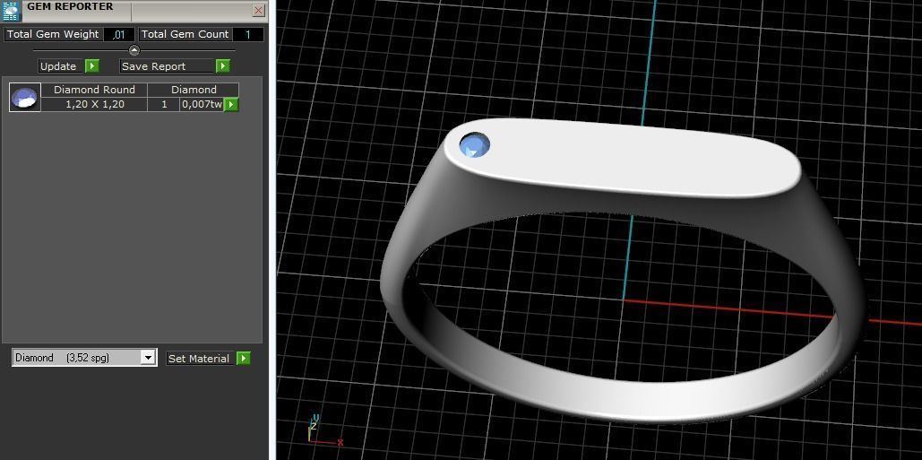Select the round diamond gem thumbnail
The image size is (922, 460).
click(x=25, y=98)
